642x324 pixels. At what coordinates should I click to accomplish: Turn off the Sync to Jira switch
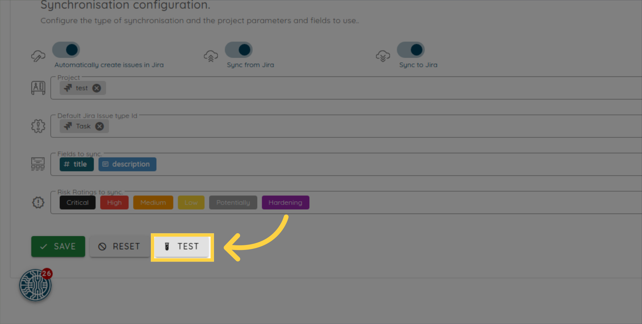pyautogui.click(x=411, y=50)
